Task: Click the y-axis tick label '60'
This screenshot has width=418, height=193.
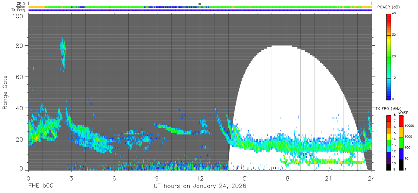Action: point(19,77)
